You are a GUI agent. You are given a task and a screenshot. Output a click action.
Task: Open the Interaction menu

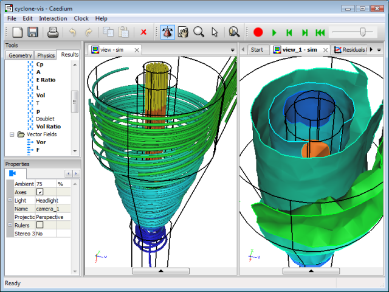53,19
